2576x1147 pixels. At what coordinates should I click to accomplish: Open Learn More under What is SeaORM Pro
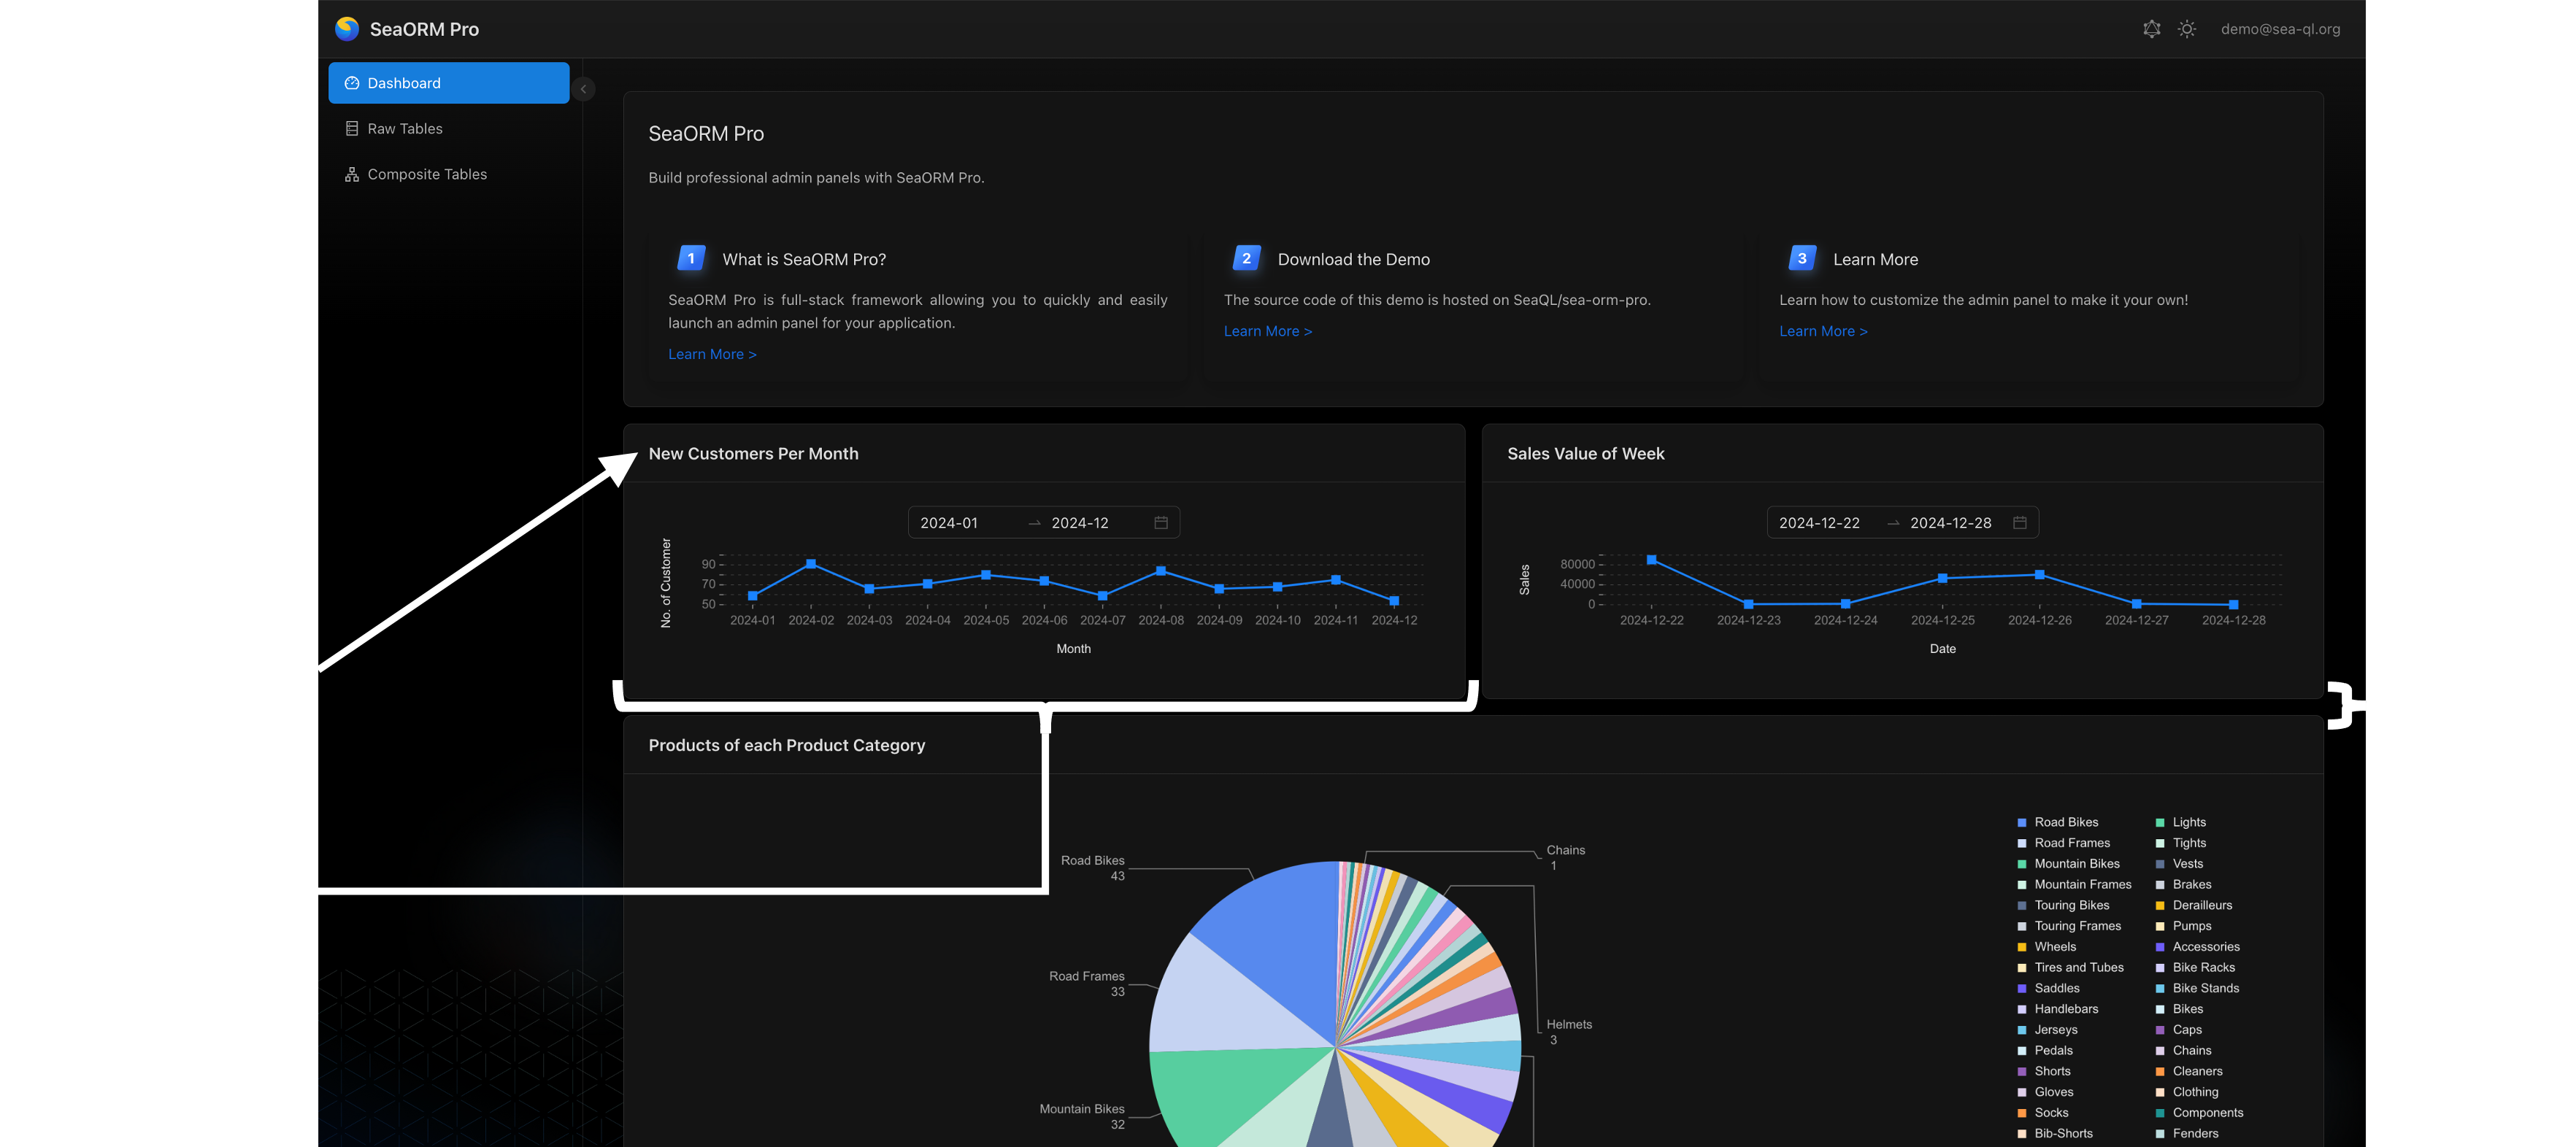click(712, 354)
